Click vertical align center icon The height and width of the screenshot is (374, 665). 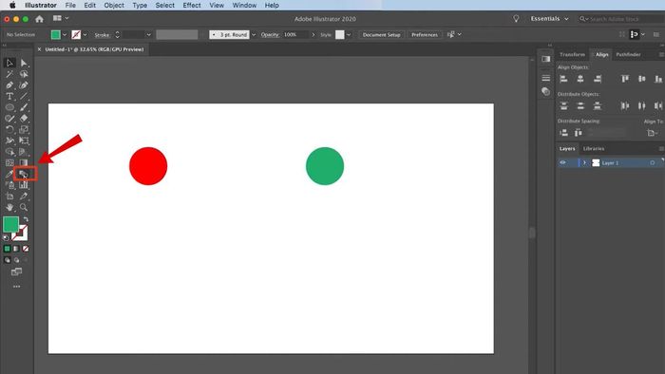click(x=642, y=79)
